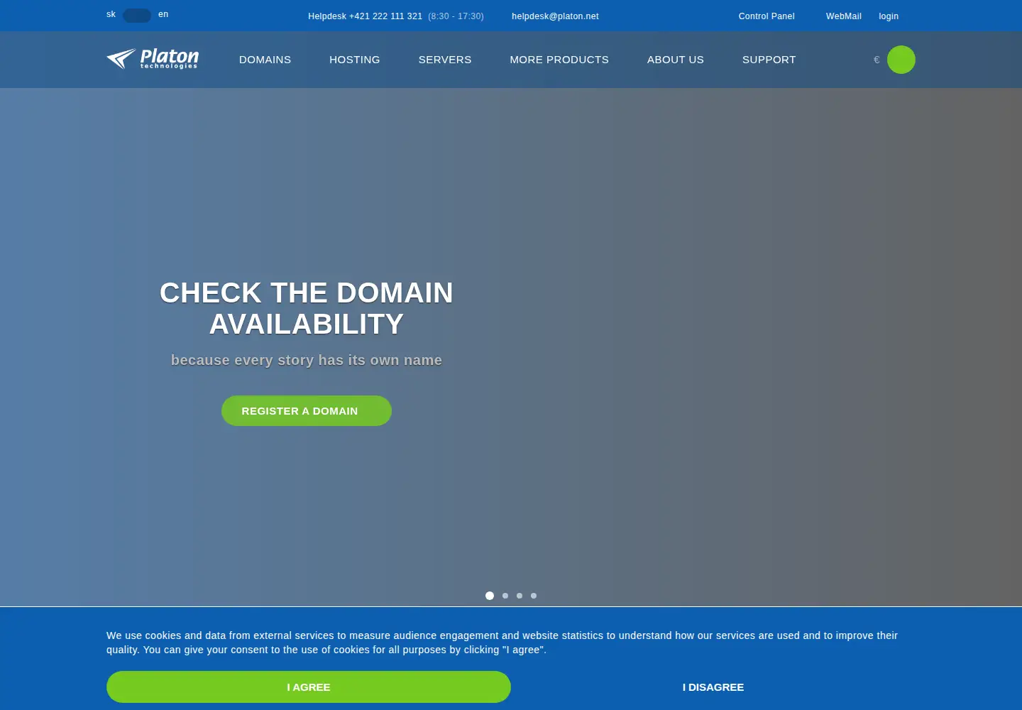This screenshot has width=1022, height=710.
Task: Open the MORE PRODUCTS menu
Action: point(559,60)
